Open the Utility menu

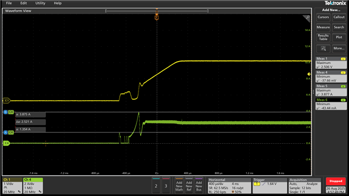[40, 3]
